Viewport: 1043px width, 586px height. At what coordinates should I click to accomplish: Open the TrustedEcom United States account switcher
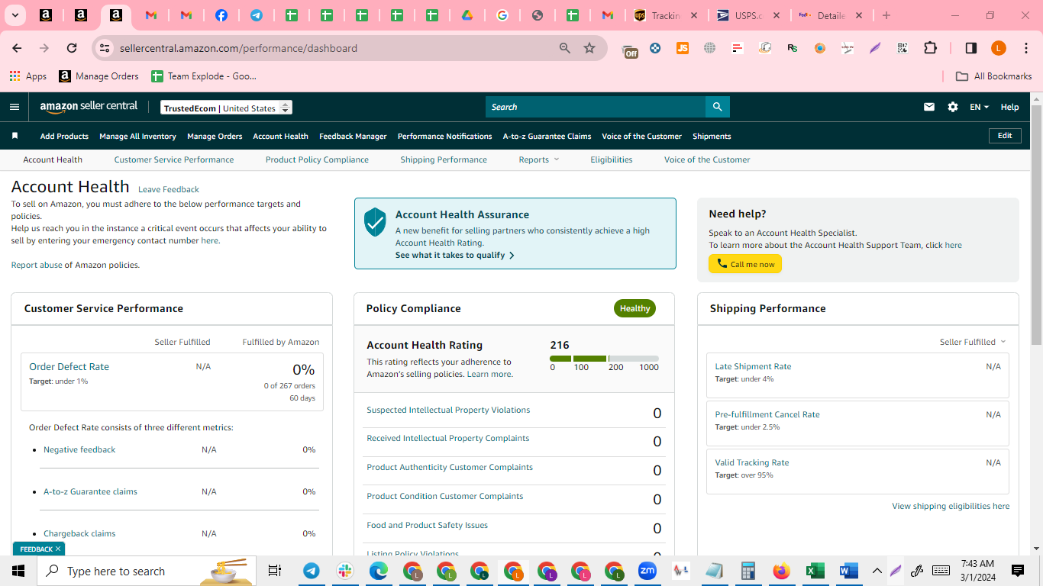pos(227,108)
